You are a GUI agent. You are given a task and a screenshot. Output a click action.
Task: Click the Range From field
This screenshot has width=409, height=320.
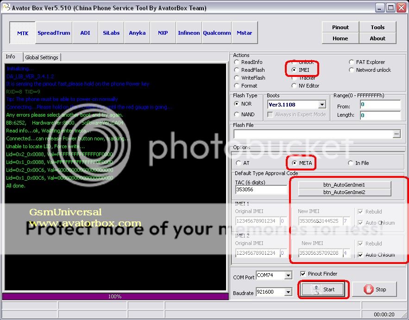tap(380, 105)
